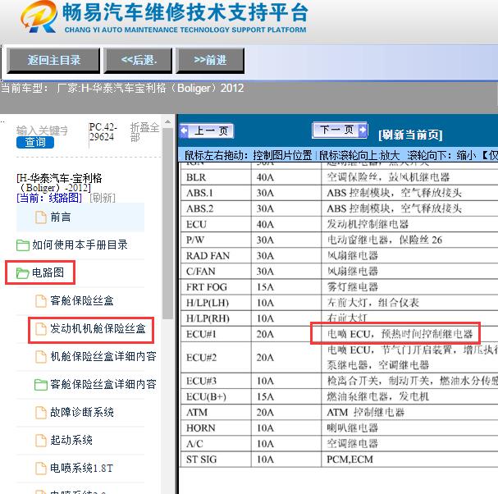Viewport: 498px width, 494px height.
Task: Click the ST SIG fuse label
Action: tap(201, 460)
